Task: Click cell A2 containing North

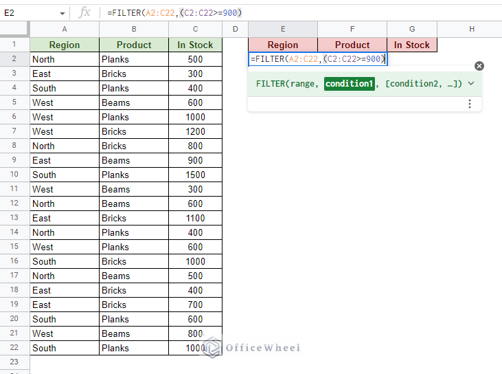Action: pyautogui.click(x=65, y=59)
